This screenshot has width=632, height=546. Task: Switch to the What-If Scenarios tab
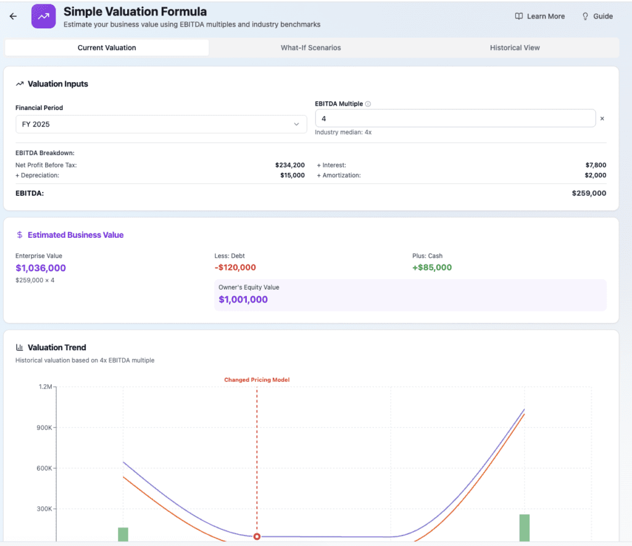pyautogui.click(x=311, y=48)
